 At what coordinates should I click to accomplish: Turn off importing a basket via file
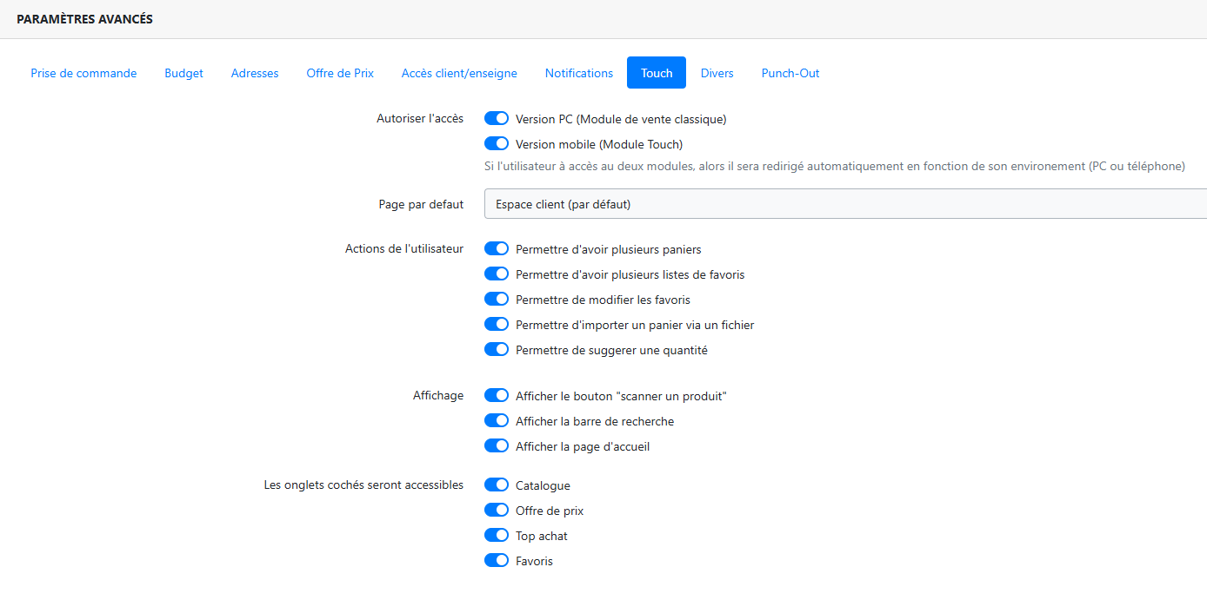tap(497, 325)
